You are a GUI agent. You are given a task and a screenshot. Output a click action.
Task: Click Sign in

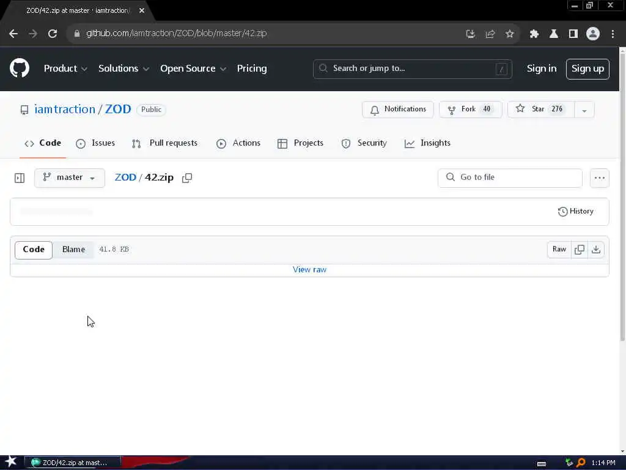(x=542, y=69)
